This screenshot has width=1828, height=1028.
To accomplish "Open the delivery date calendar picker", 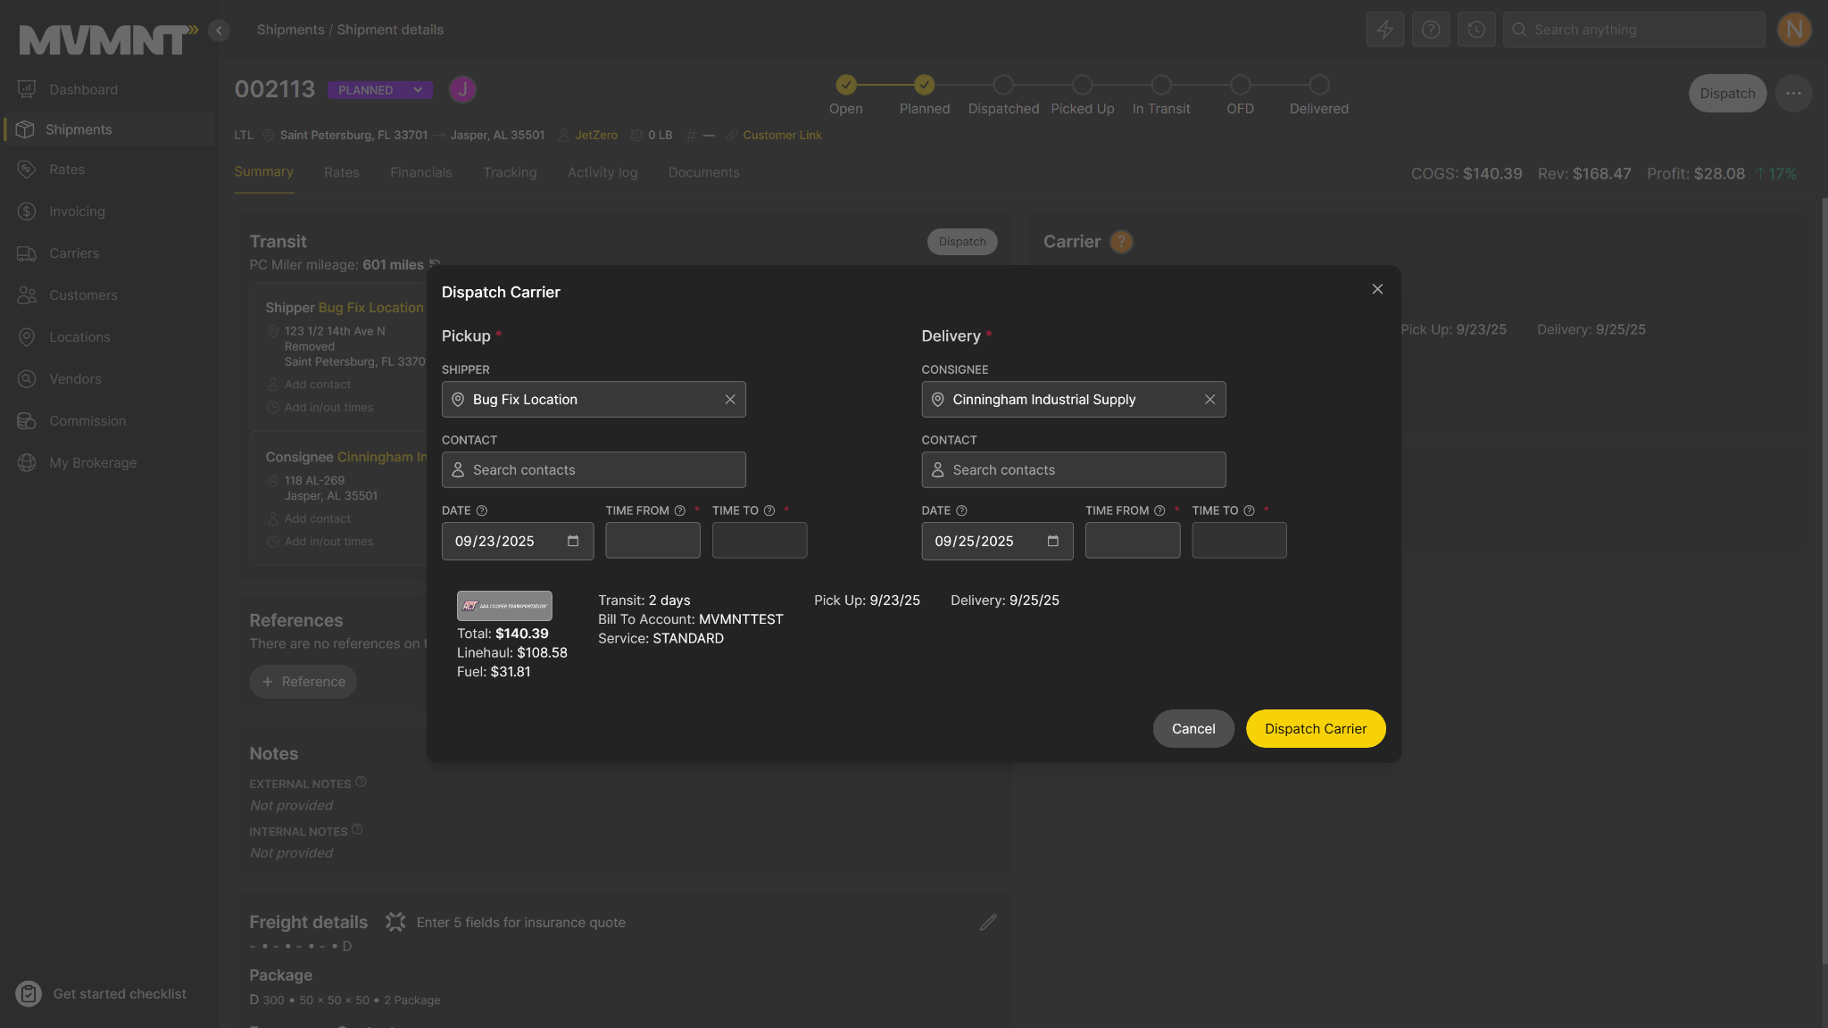I will click(1052, 542).
